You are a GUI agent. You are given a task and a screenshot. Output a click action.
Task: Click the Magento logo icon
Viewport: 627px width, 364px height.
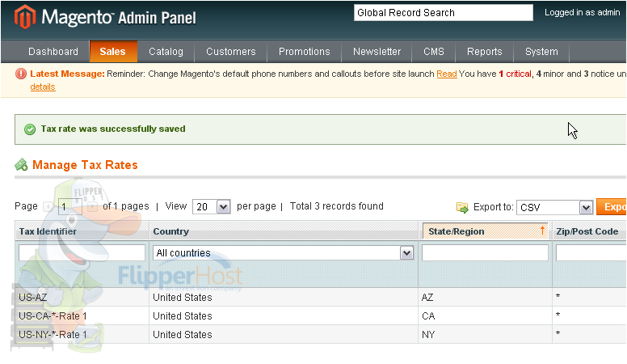[x=25, y=17]
